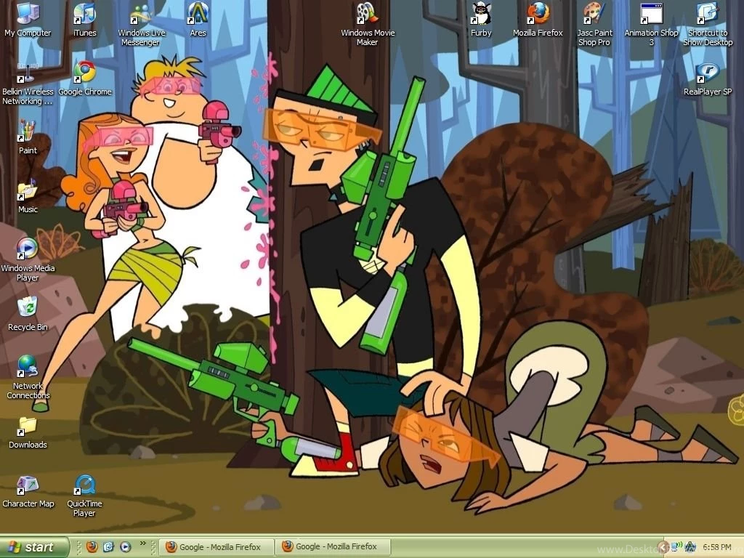Open the Recycle Bin

click(x=28, y=314)
